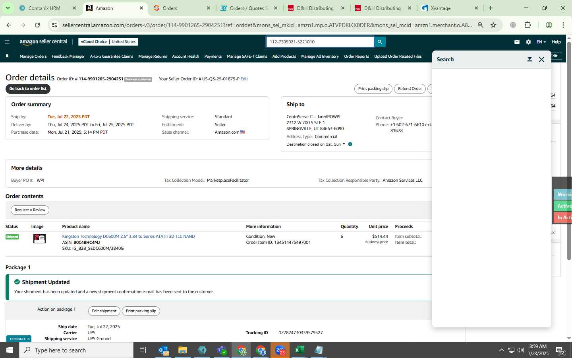Click the bookmark flag icon in the nav bar
572x358 pixels.
click(x=7, y=56)
